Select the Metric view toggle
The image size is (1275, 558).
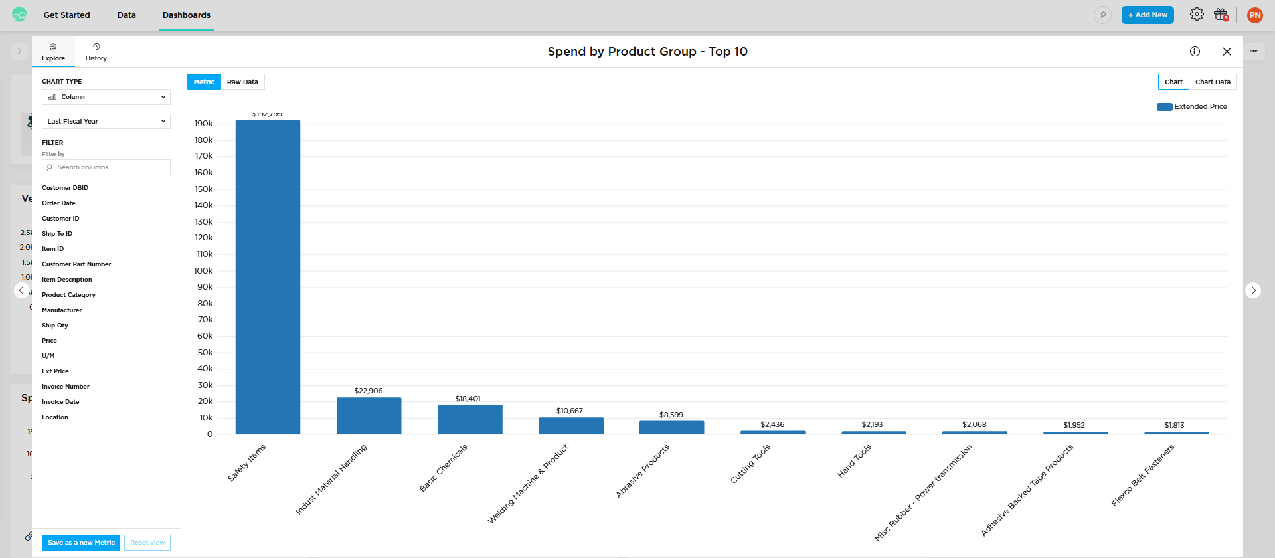[x=204, y=82]
